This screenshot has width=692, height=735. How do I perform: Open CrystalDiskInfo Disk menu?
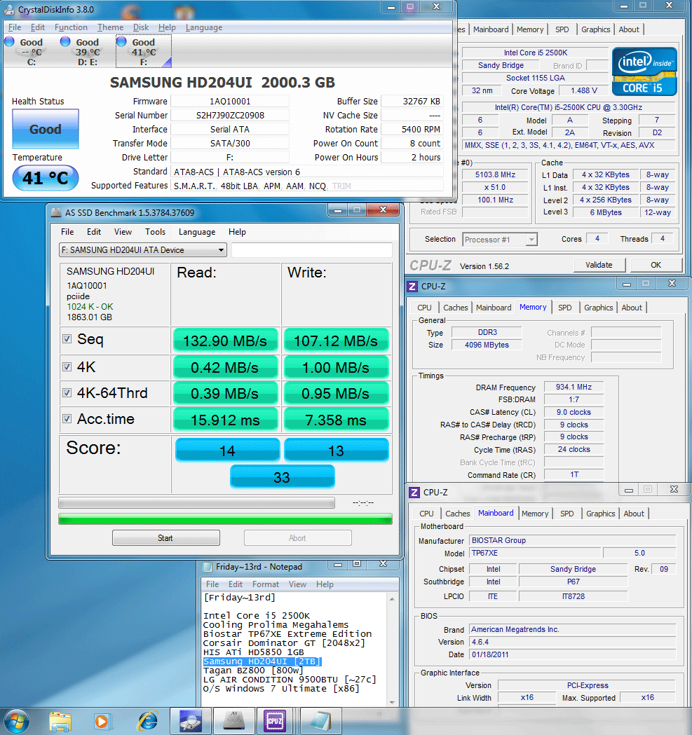click(x=141, y=27)
